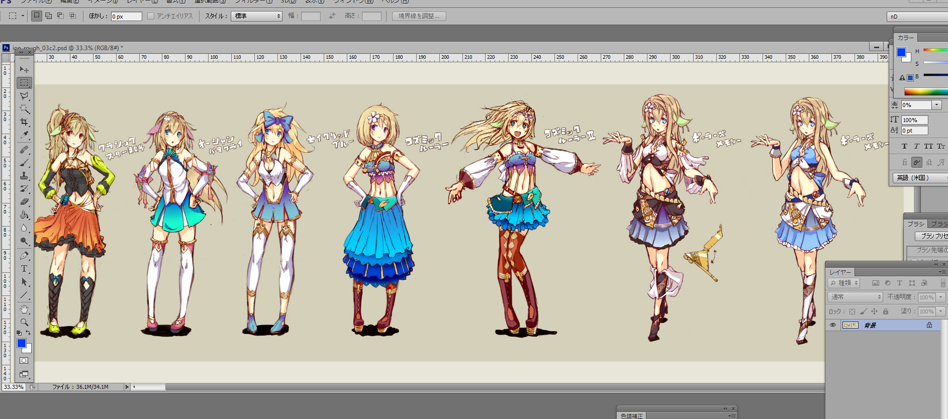
Task: Toggle the lock transparent pixels option
Action: coord(852,311)
